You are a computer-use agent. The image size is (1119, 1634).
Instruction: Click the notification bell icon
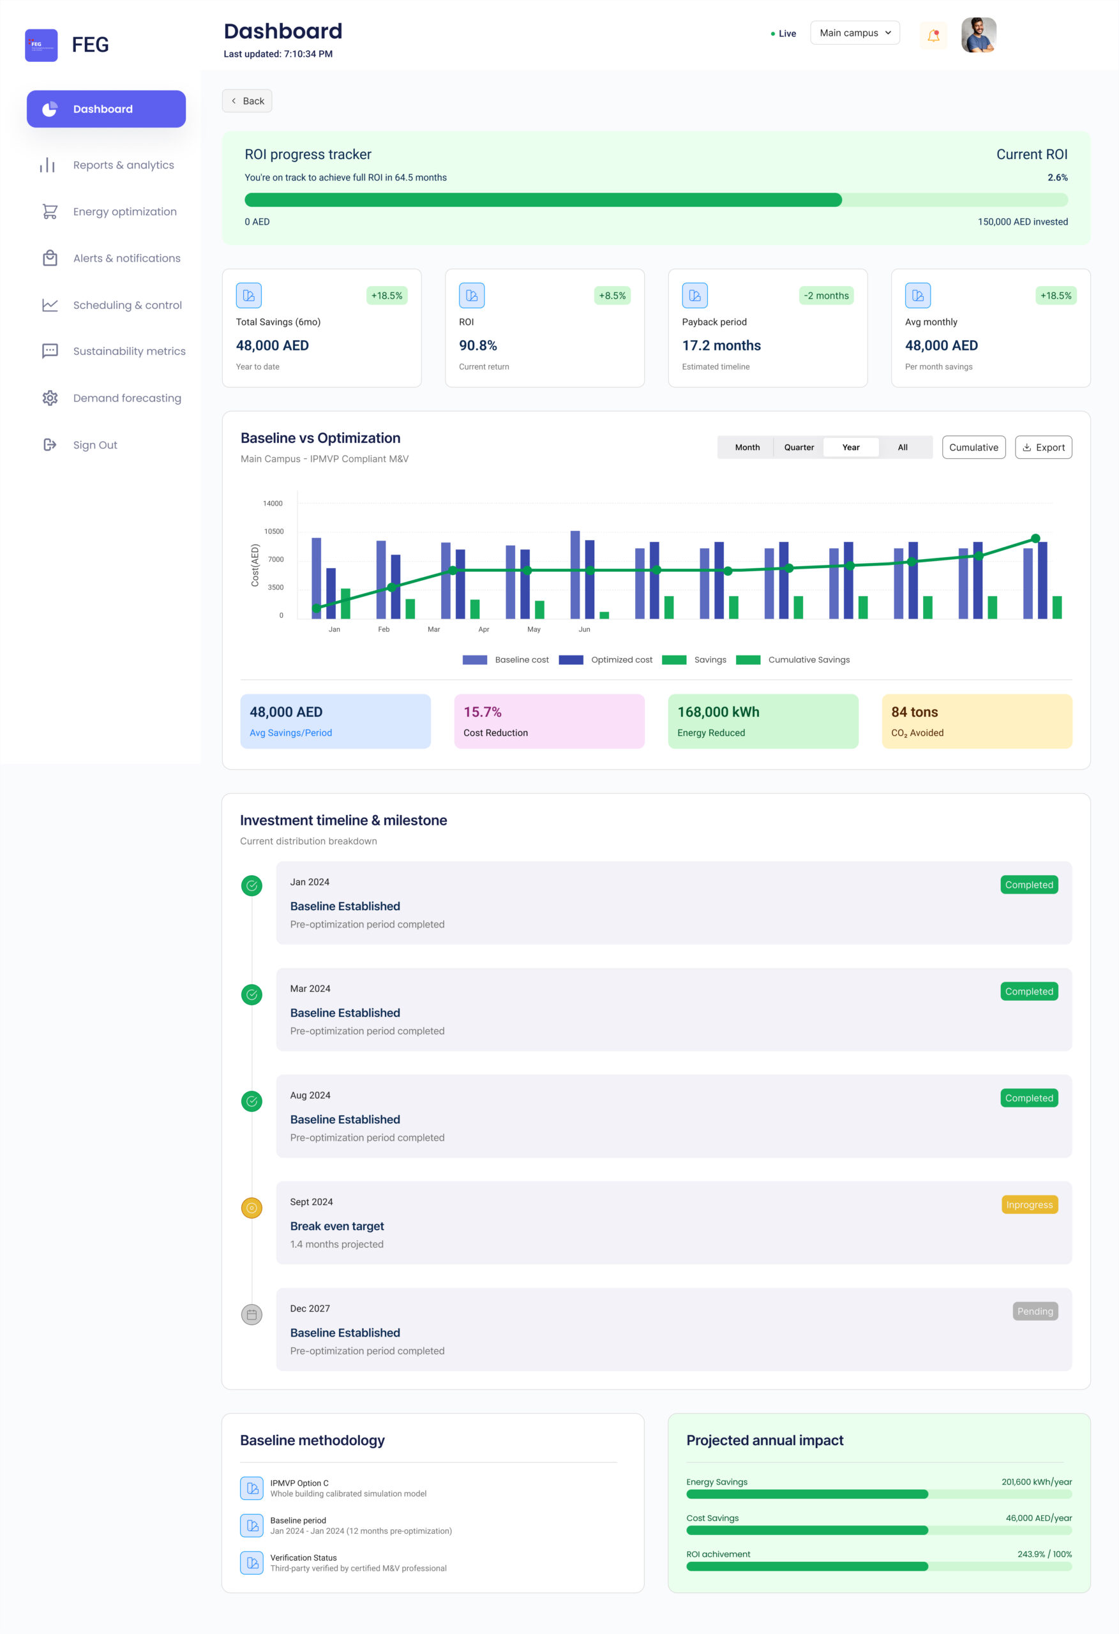(x=933, y=35)
